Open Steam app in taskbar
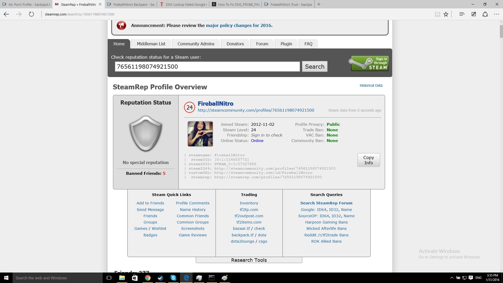This screenshot has height=283, width=503. (x=160, y=278)
